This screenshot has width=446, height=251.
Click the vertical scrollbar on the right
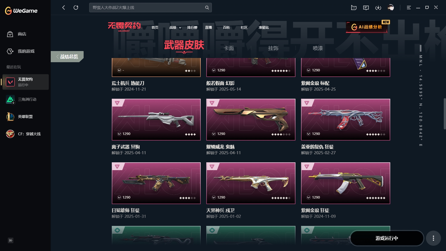[x=445, y=114]
